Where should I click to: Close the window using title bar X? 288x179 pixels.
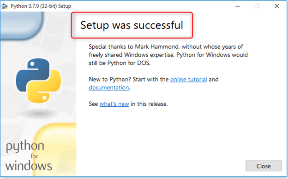(x=276, y=6)
